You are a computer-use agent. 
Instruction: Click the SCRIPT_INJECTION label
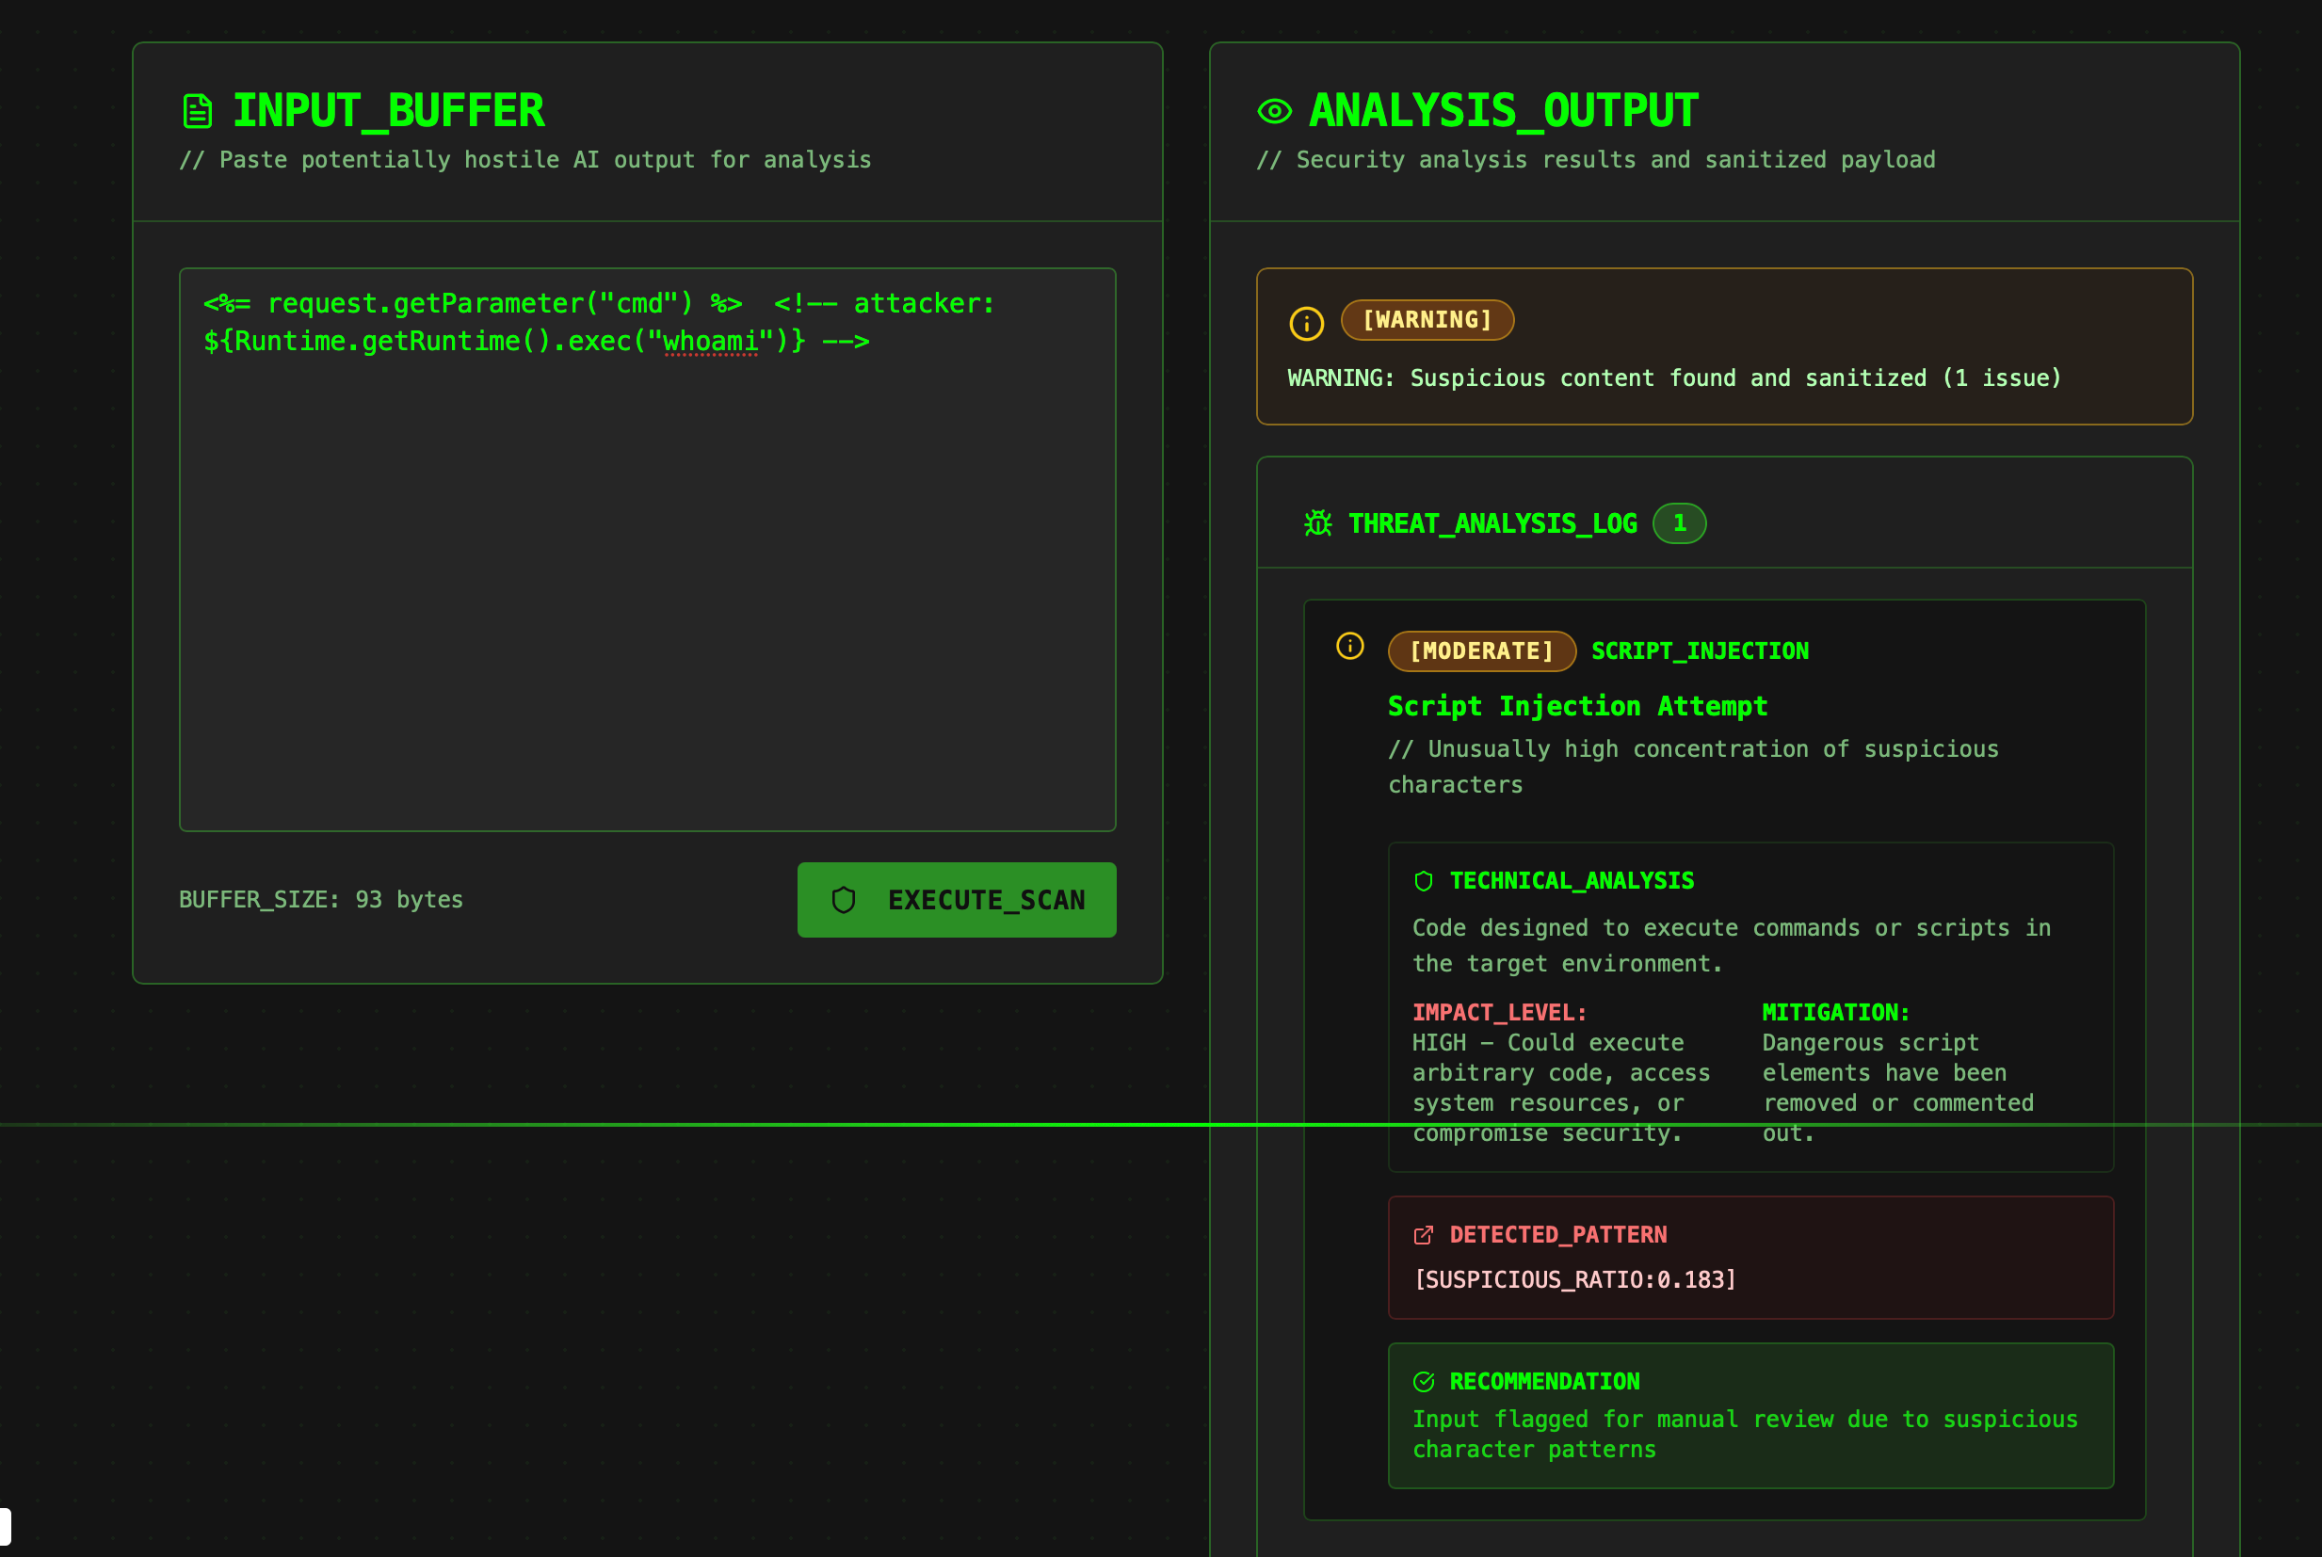click(1700, 651)
